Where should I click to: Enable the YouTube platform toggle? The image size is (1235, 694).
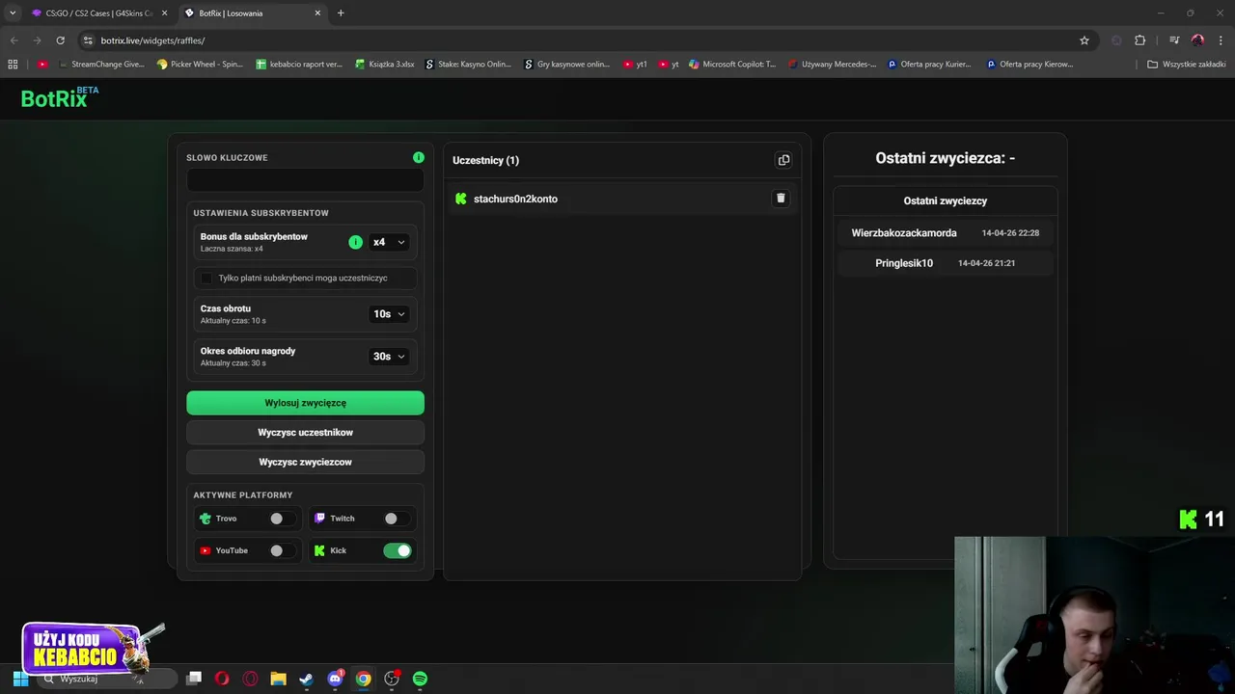point(283,550)
